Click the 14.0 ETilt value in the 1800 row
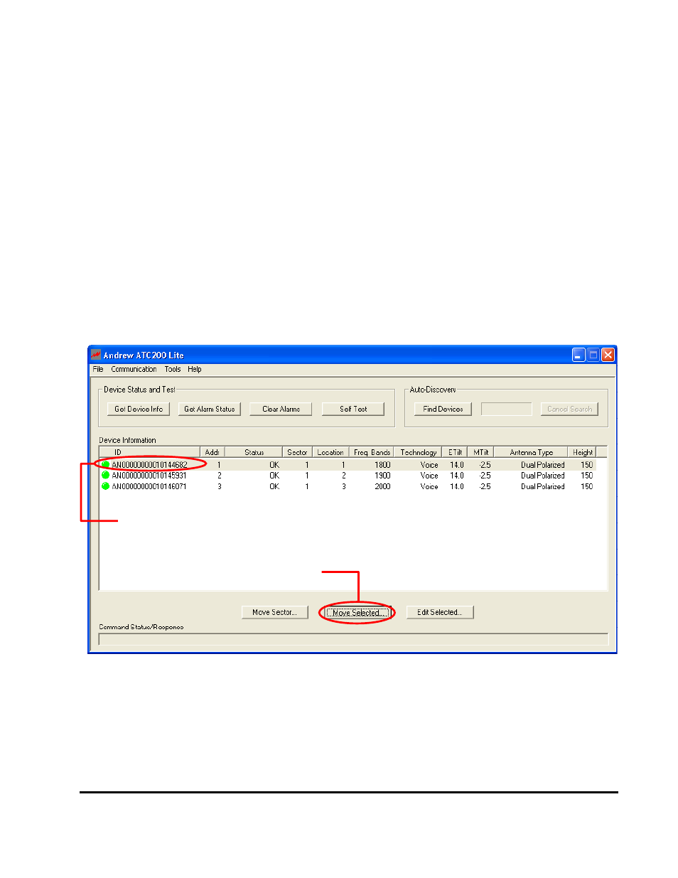The image size is (678, 878). (x=457, y=465)
